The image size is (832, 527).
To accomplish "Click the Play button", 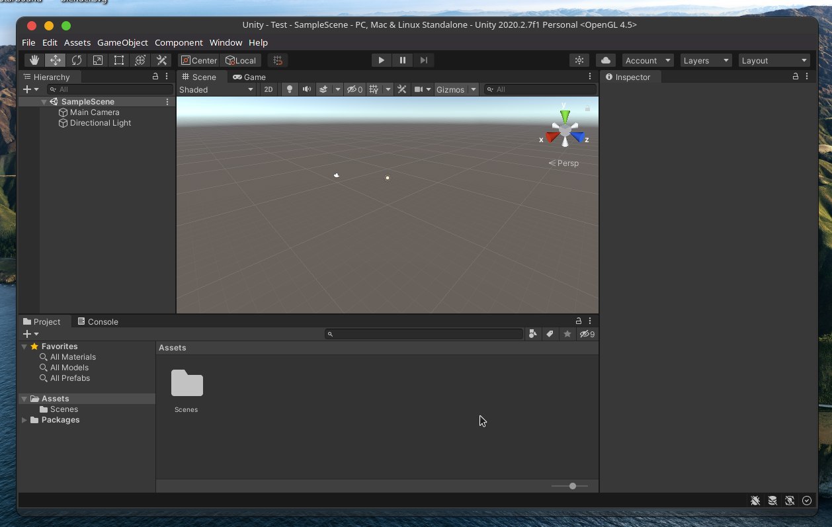I will coord(381,60).
